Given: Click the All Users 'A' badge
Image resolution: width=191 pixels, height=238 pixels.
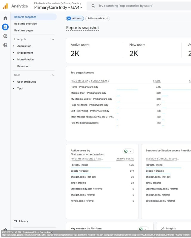Looking at the screenshot, I should [69, 18].
